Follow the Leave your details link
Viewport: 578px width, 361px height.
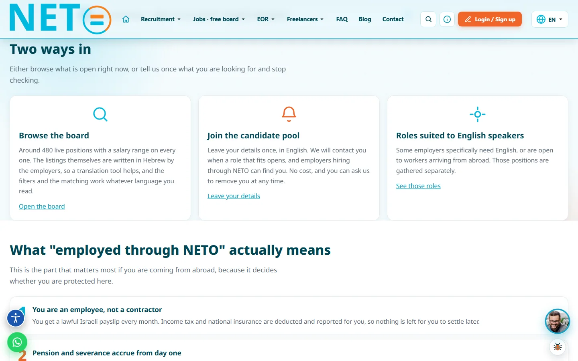click(234, 196)
